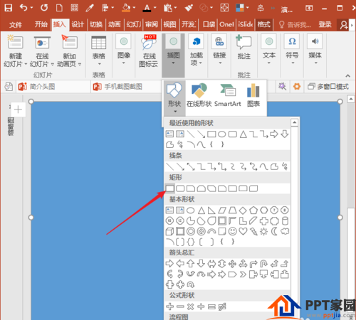Open the 文件 file menu
356x320 pixels.
tap(16, 24)
